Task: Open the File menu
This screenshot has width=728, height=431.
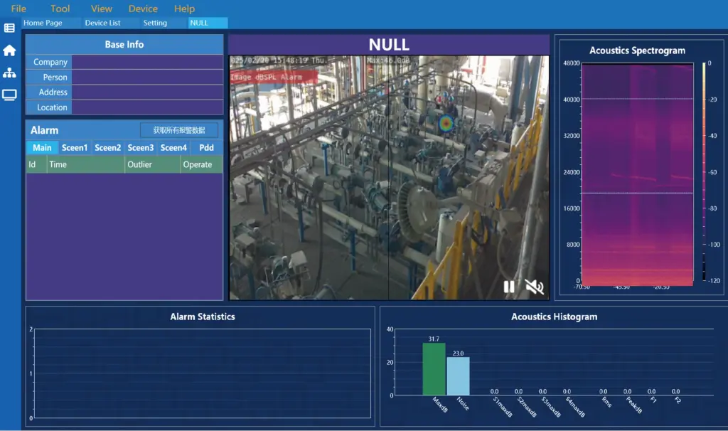Action: coord(18,9)
